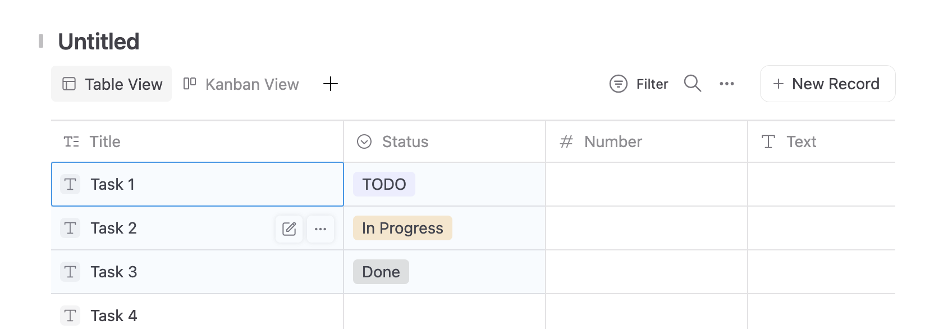
Task: Click the text icon beside Task 4
Action: pos(70,316)
